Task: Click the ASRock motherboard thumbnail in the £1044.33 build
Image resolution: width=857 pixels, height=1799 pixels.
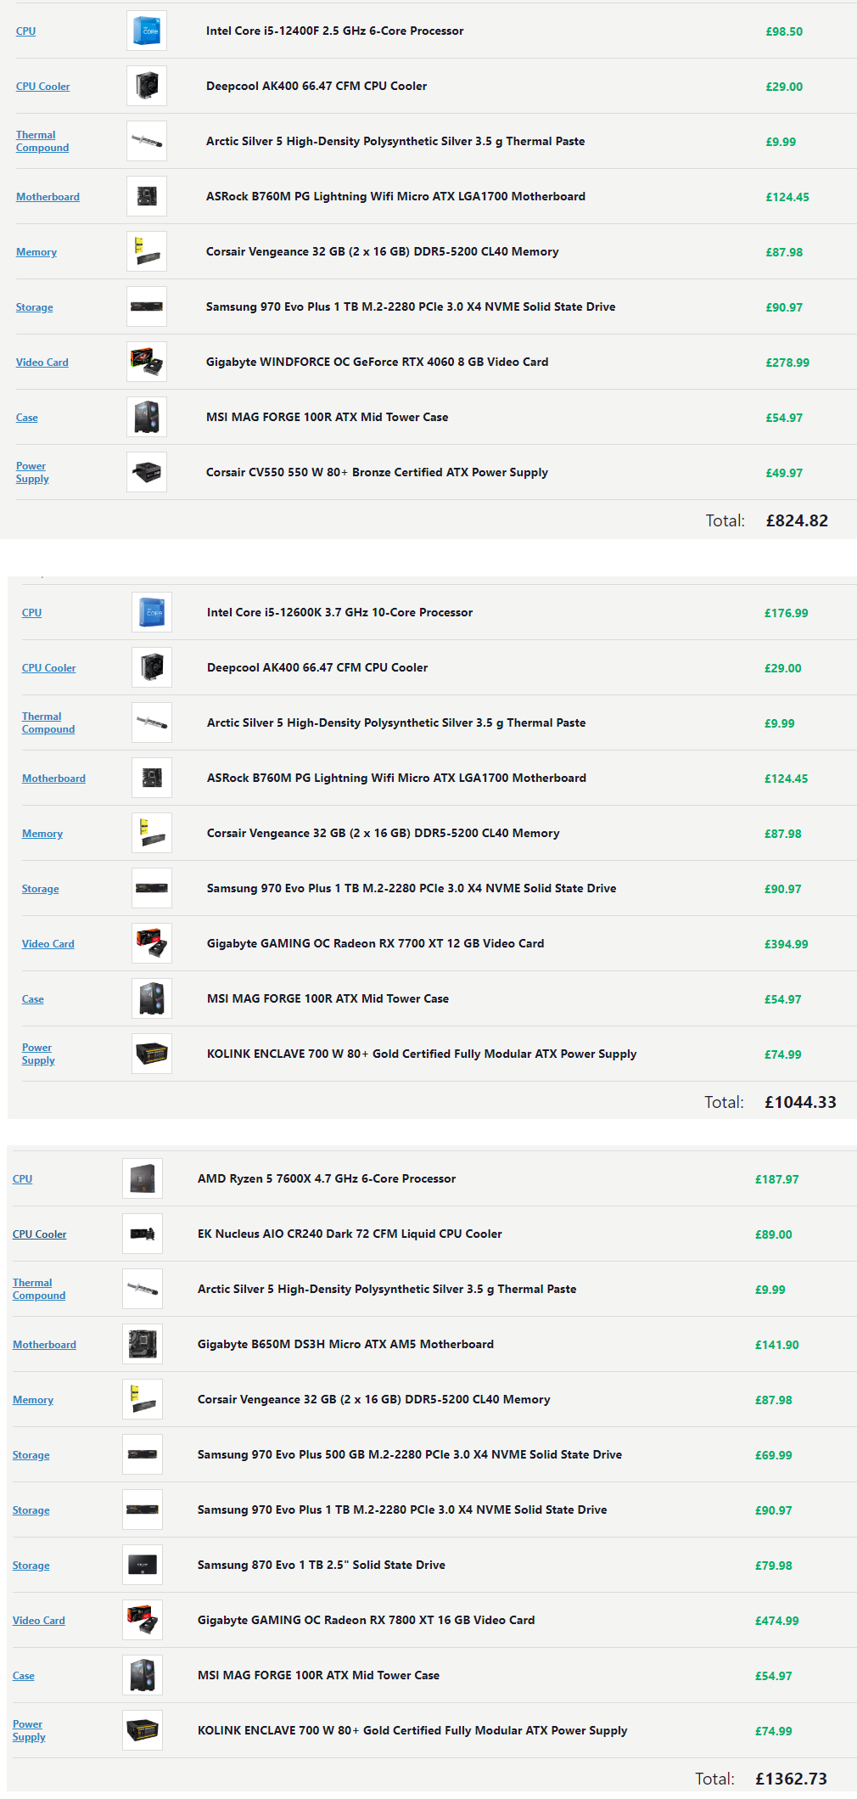Action: [152, 778]
